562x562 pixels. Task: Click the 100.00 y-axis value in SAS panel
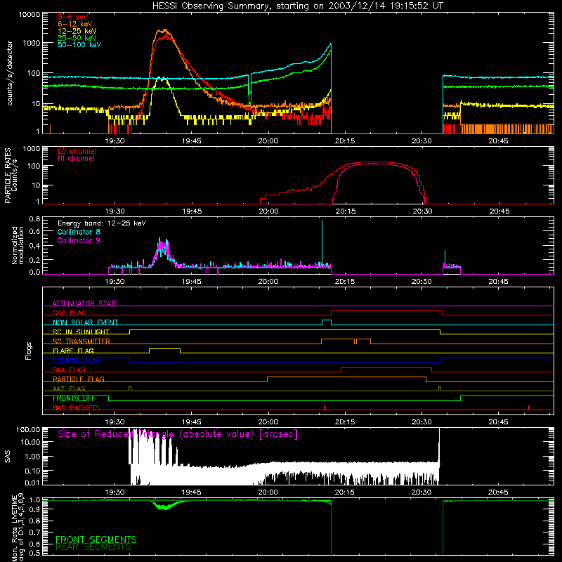click(x=28, y=430)
